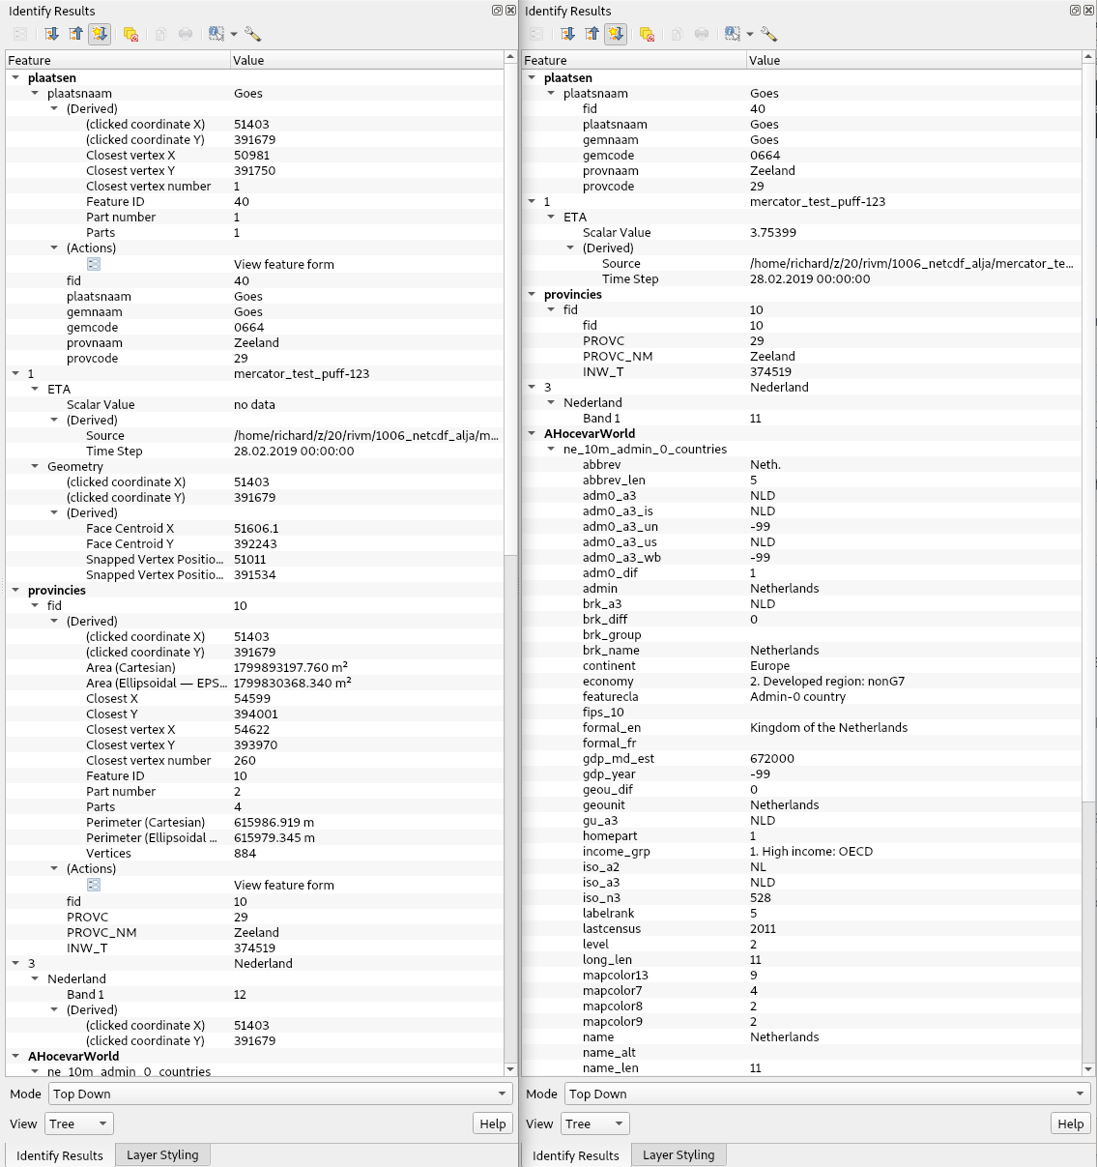Switch to Layer Styling tab in right panel
1097x1167 pixels.
pos(678,1154)
